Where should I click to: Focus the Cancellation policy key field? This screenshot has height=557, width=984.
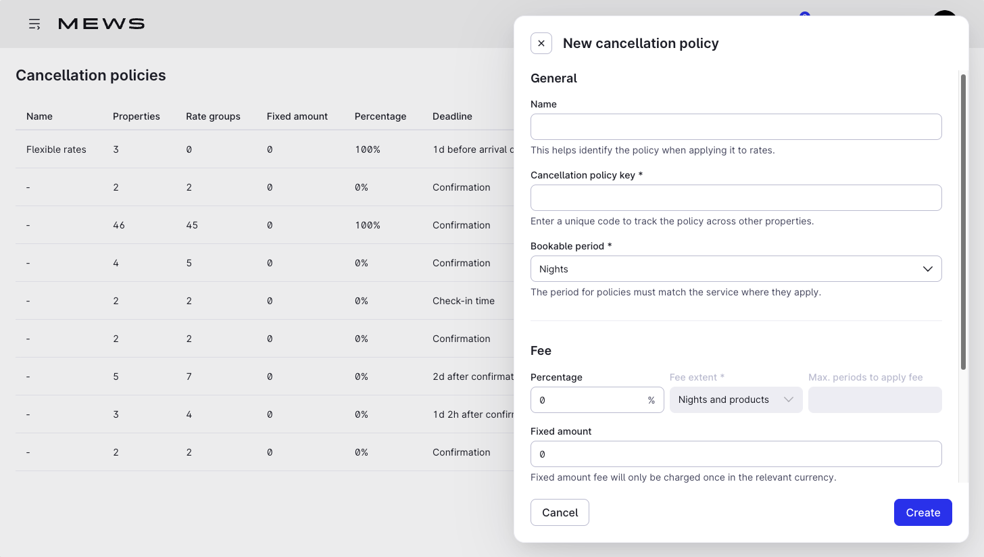tap(736, 198)
